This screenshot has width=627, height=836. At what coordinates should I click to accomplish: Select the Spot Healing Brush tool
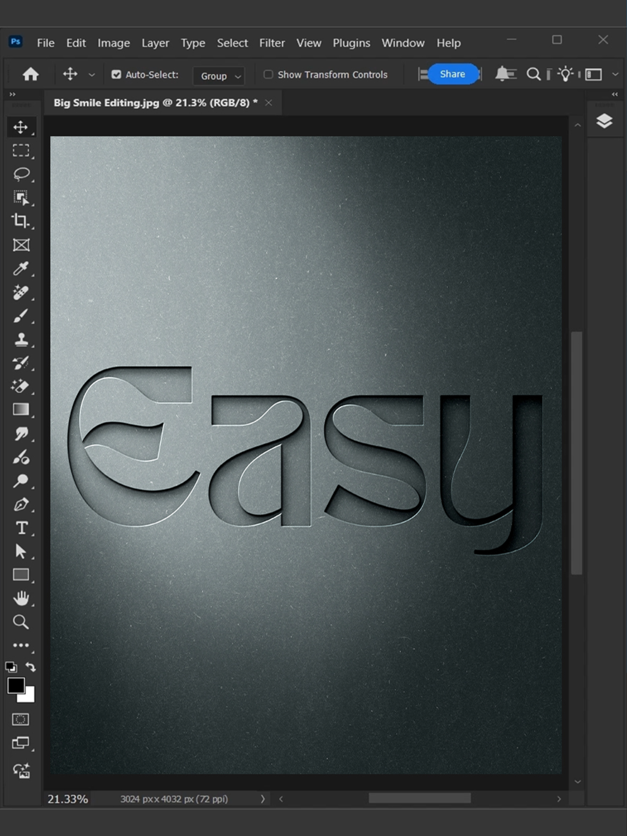pos(21,292)
